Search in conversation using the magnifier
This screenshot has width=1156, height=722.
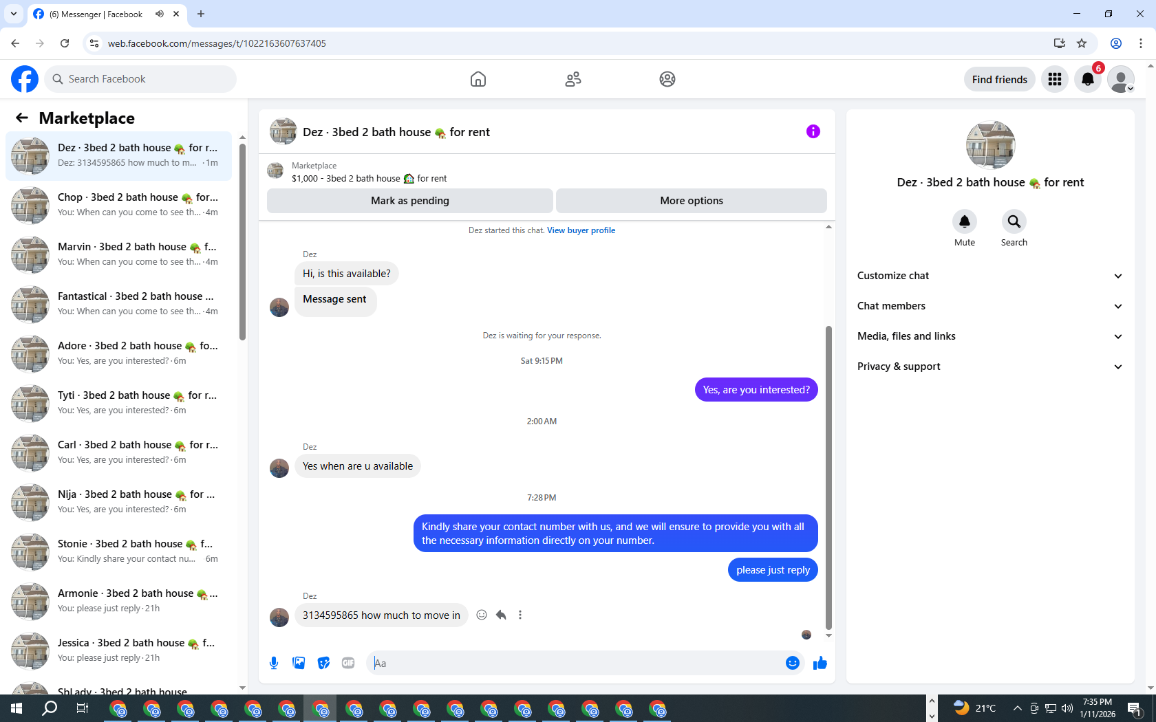tap(1014, 221)
